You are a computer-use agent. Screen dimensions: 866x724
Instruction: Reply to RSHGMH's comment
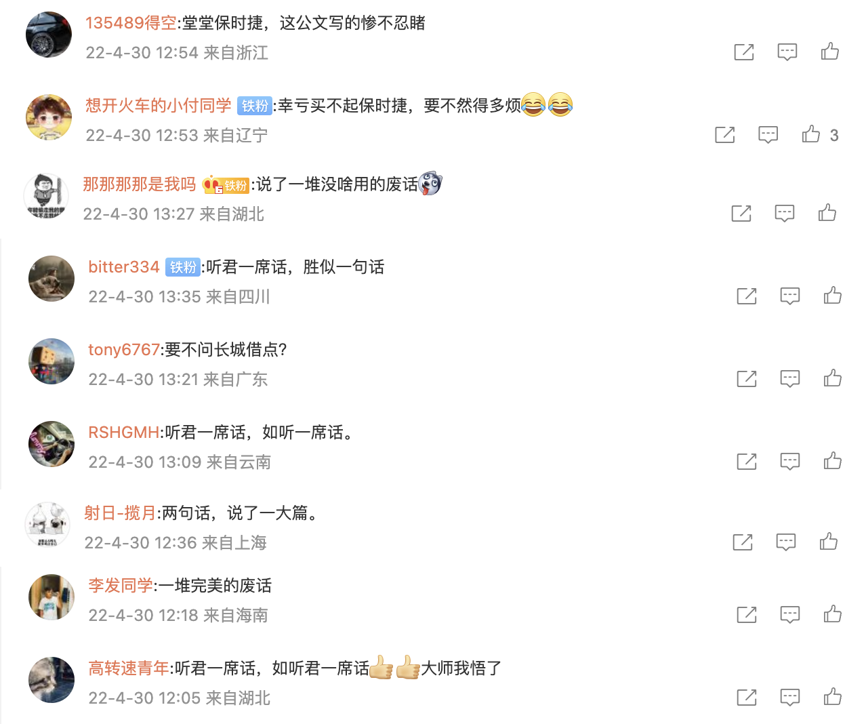click(x=790, y=462)
